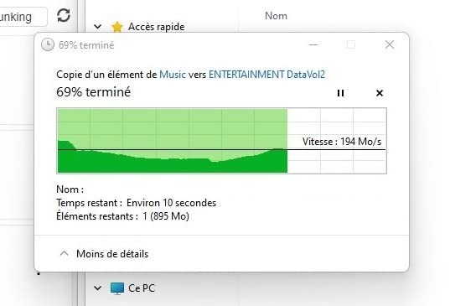Minimize the copy progress dialog

click(x=313, y=44)
